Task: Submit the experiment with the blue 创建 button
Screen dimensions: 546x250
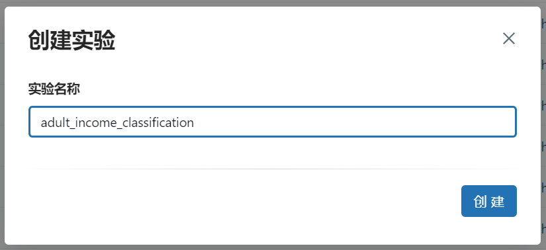Action: coord(489,201)
